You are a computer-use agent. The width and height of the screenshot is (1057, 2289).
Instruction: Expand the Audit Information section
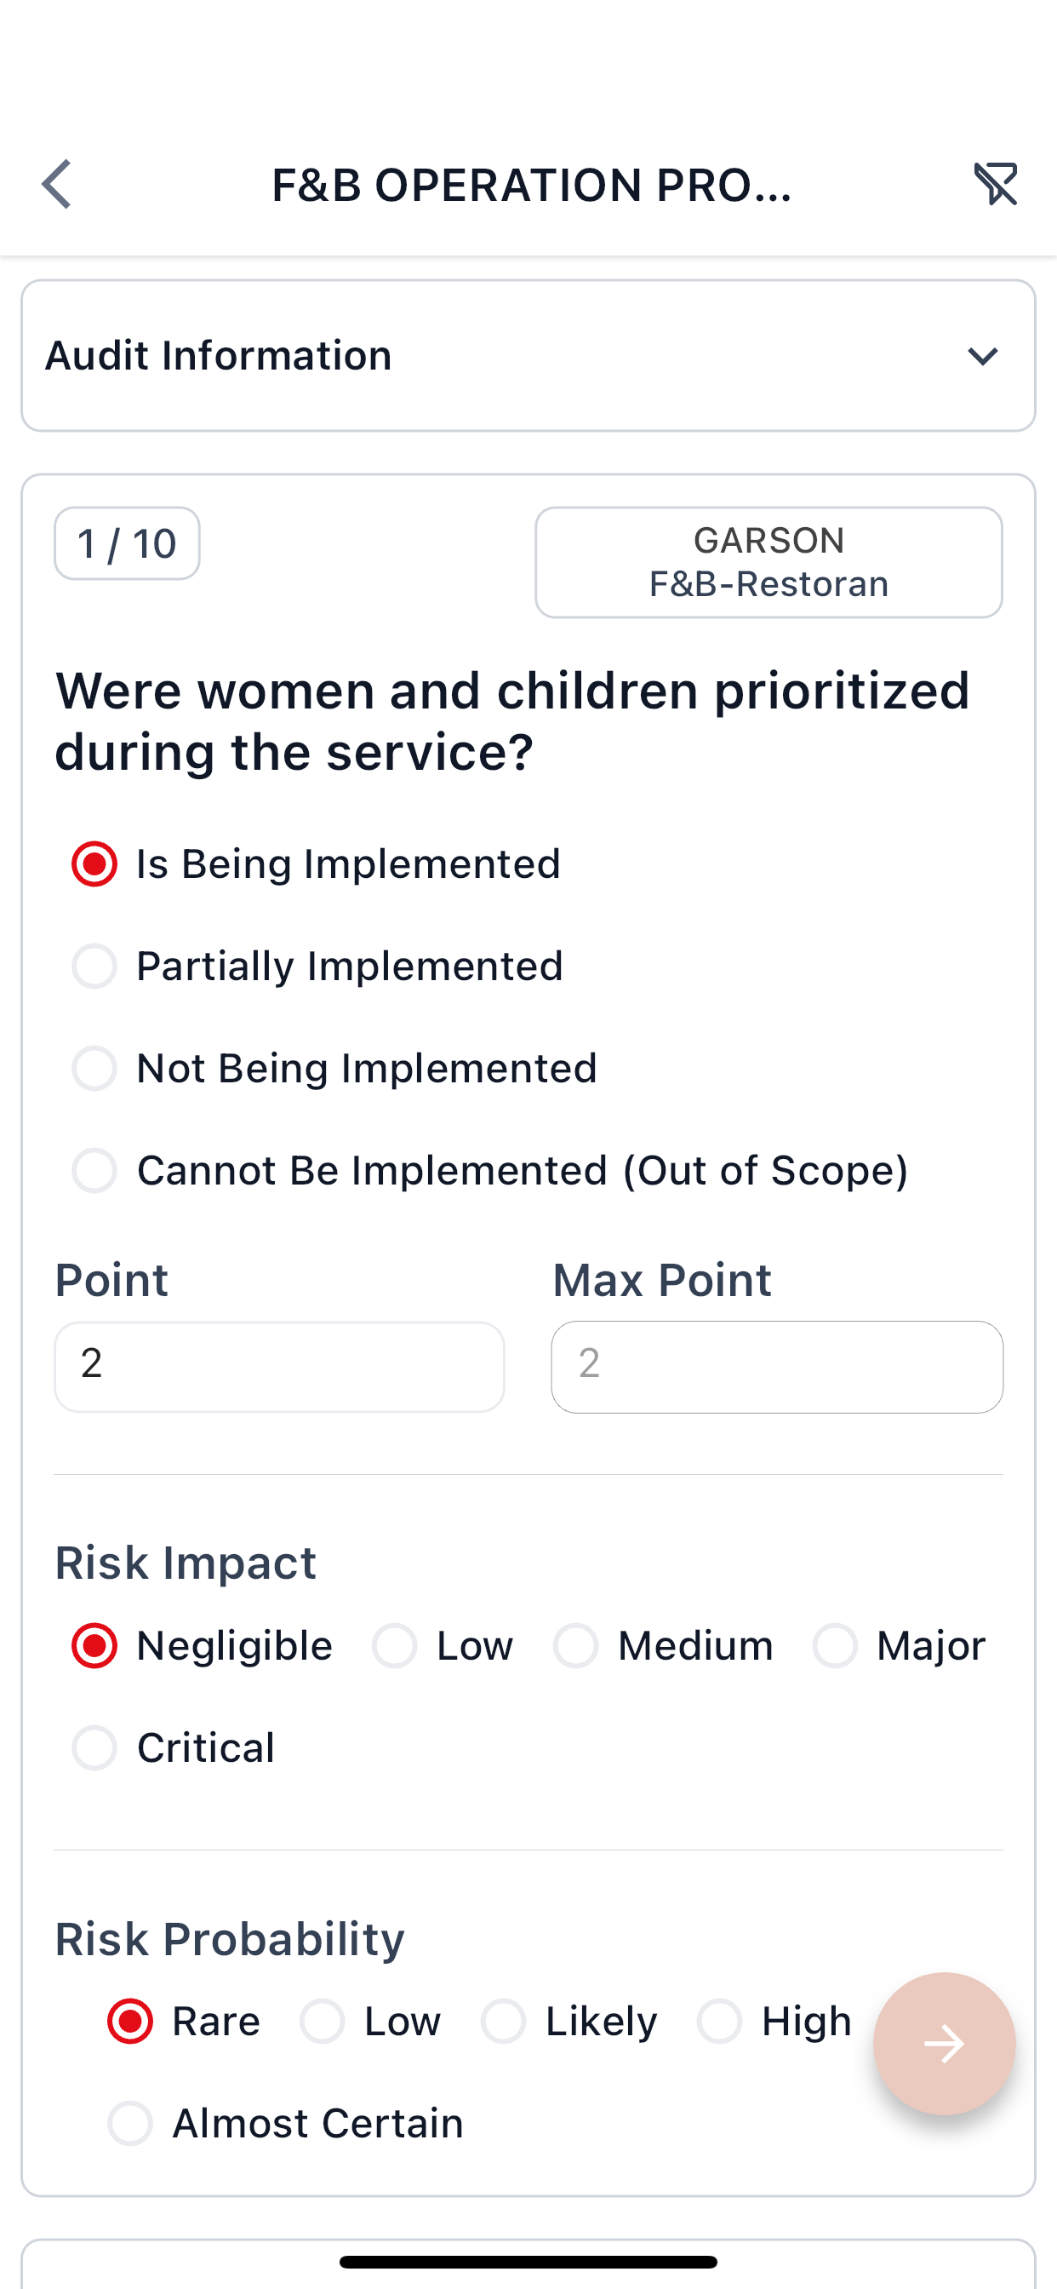[982, 356]
